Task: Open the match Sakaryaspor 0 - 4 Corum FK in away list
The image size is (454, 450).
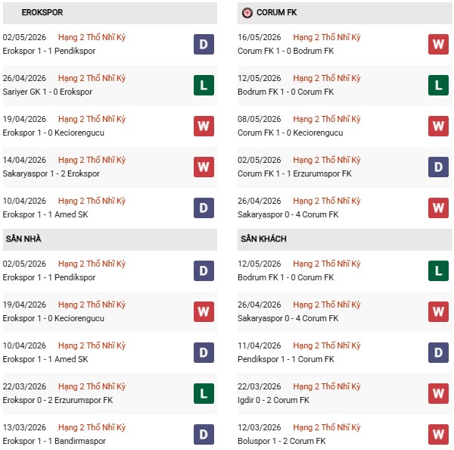Action: [x=288, y=318]
